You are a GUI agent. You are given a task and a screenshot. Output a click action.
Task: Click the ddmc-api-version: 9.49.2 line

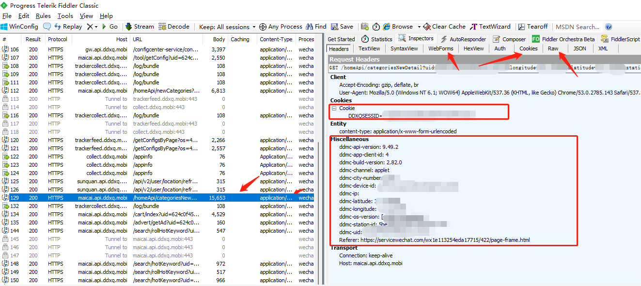click(369, 147)
